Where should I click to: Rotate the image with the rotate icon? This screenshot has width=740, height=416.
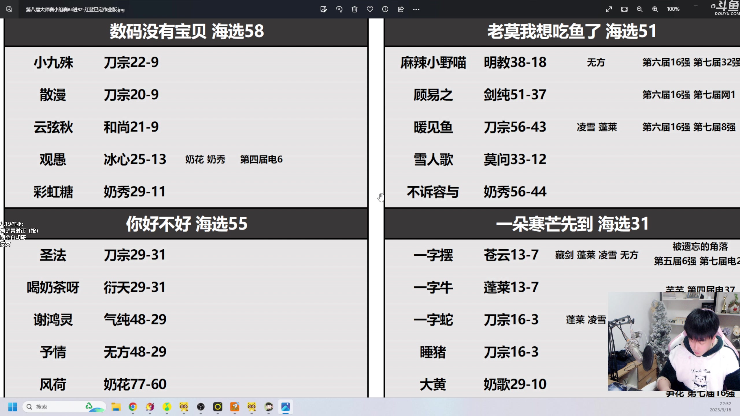[x=339, y=9]
